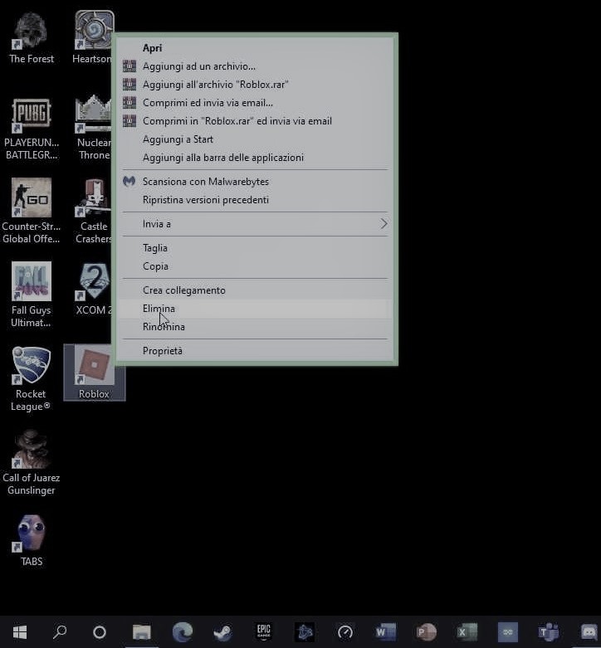Choose Aggiungi all'archivio "Roblox.rar"
The height and width of the screenshot is (648, 601).
pyautogui.click(x=255, y=85)
